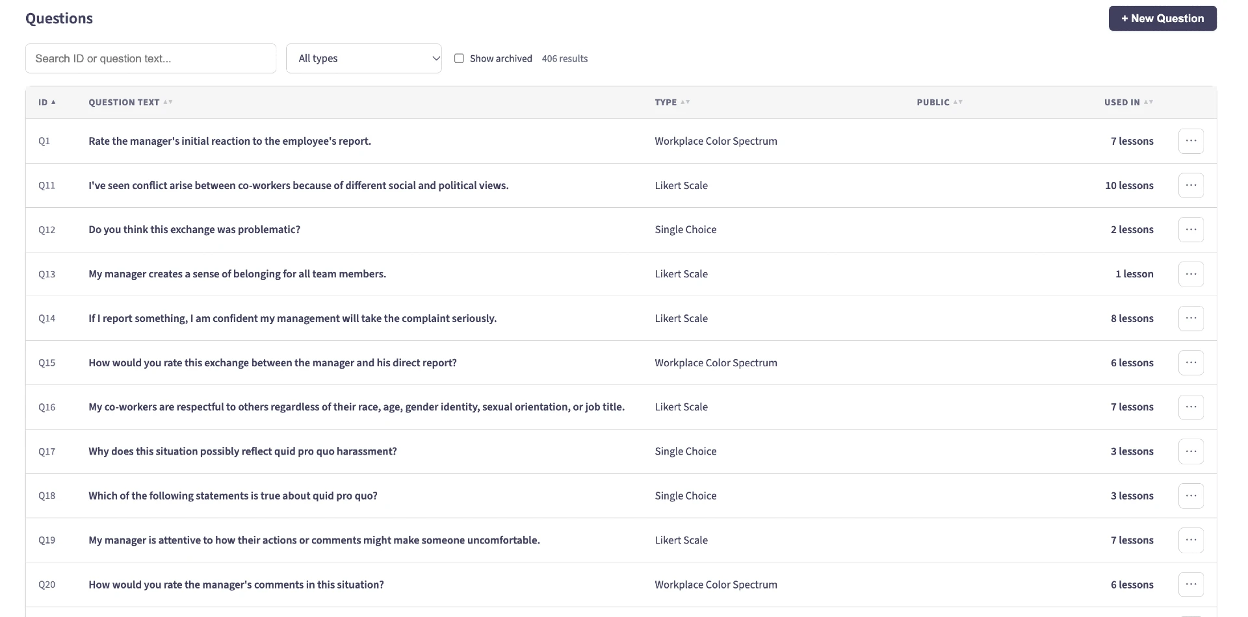Screen dimensions: 1248x617
Task: Click 'Why does this situation possibly reflect quid pro quo harassment?'
Action: click(x=242, y=451)
